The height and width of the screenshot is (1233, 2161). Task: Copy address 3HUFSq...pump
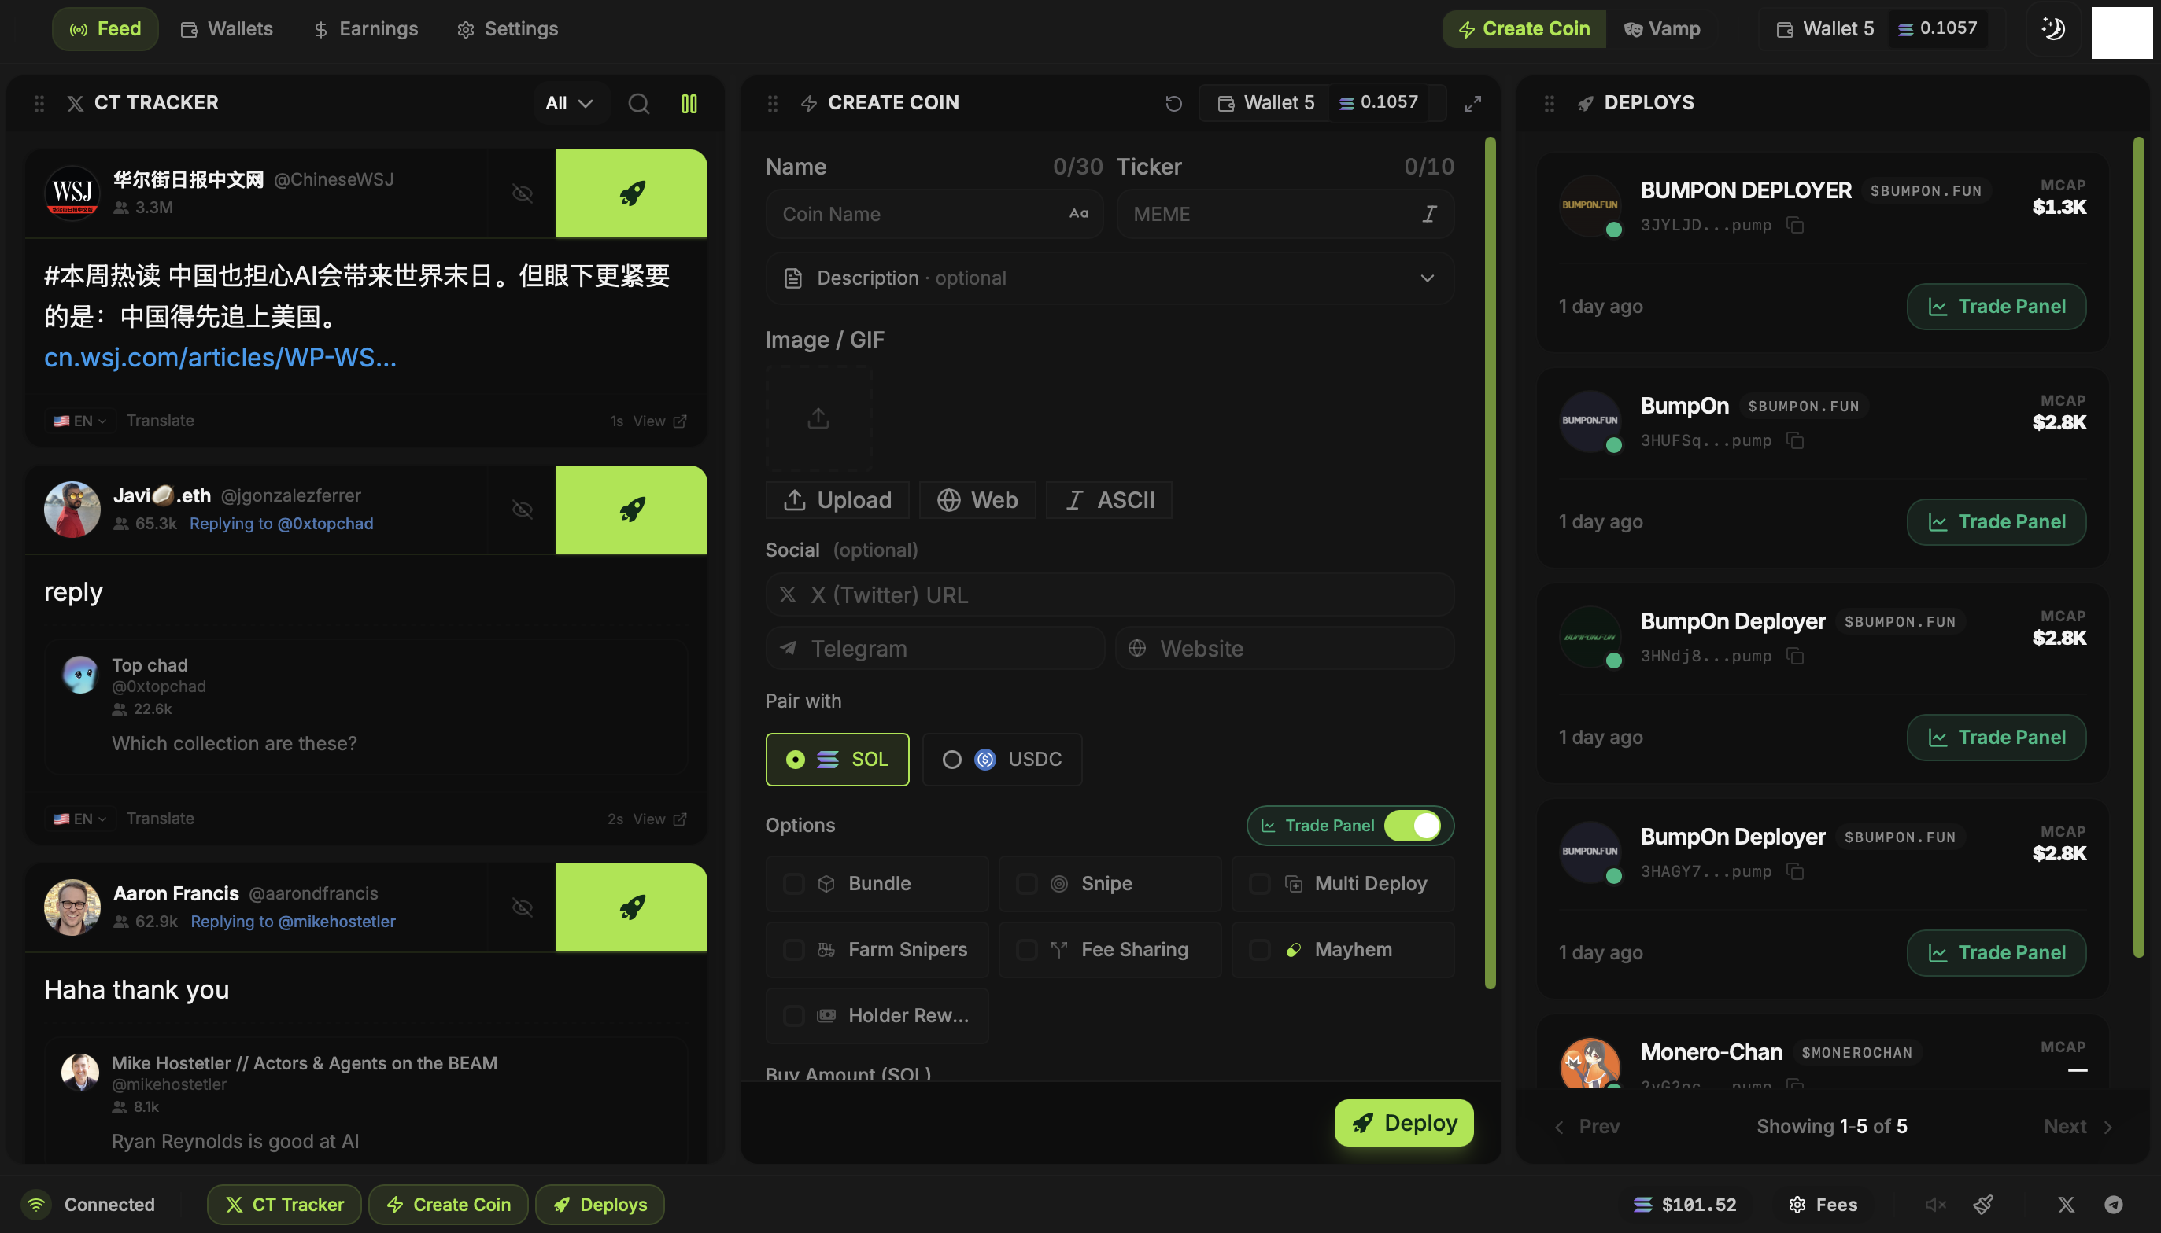[x=1794, y=440]
